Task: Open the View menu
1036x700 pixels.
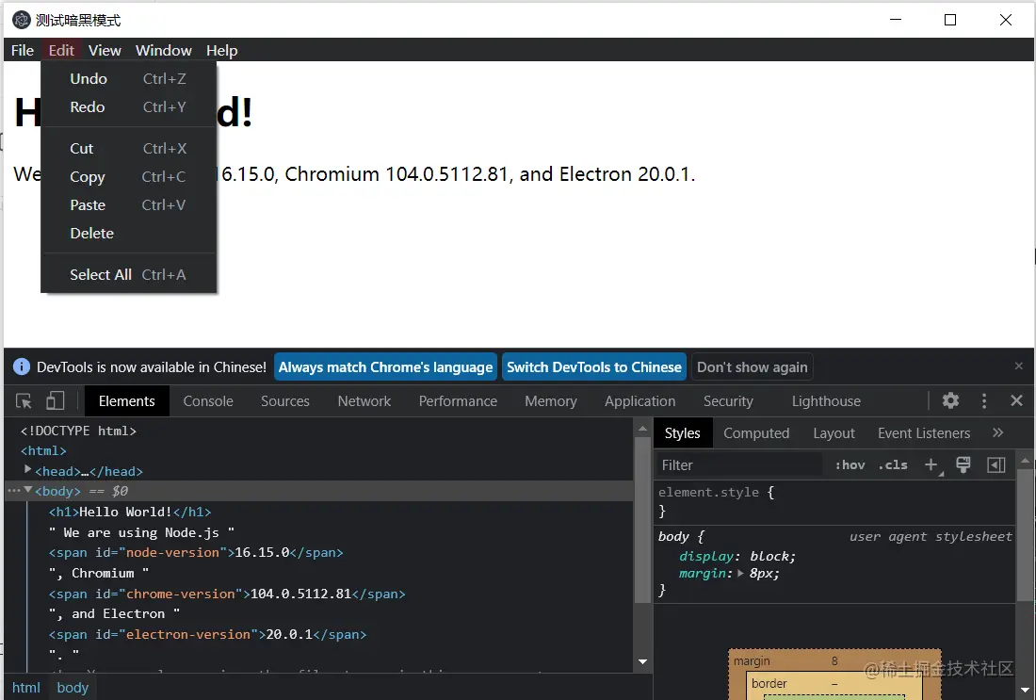Action: point(105,50)
